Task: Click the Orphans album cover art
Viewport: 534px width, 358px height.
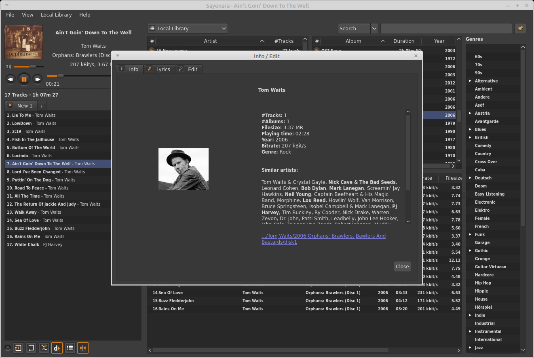Action: click(24, 42)
